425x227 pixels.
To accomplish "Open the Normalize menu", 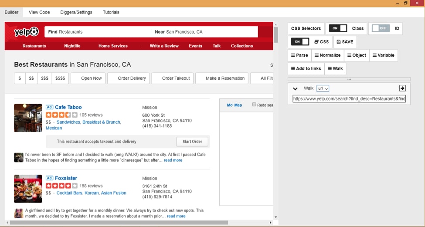I will click(x=328, y=55).
